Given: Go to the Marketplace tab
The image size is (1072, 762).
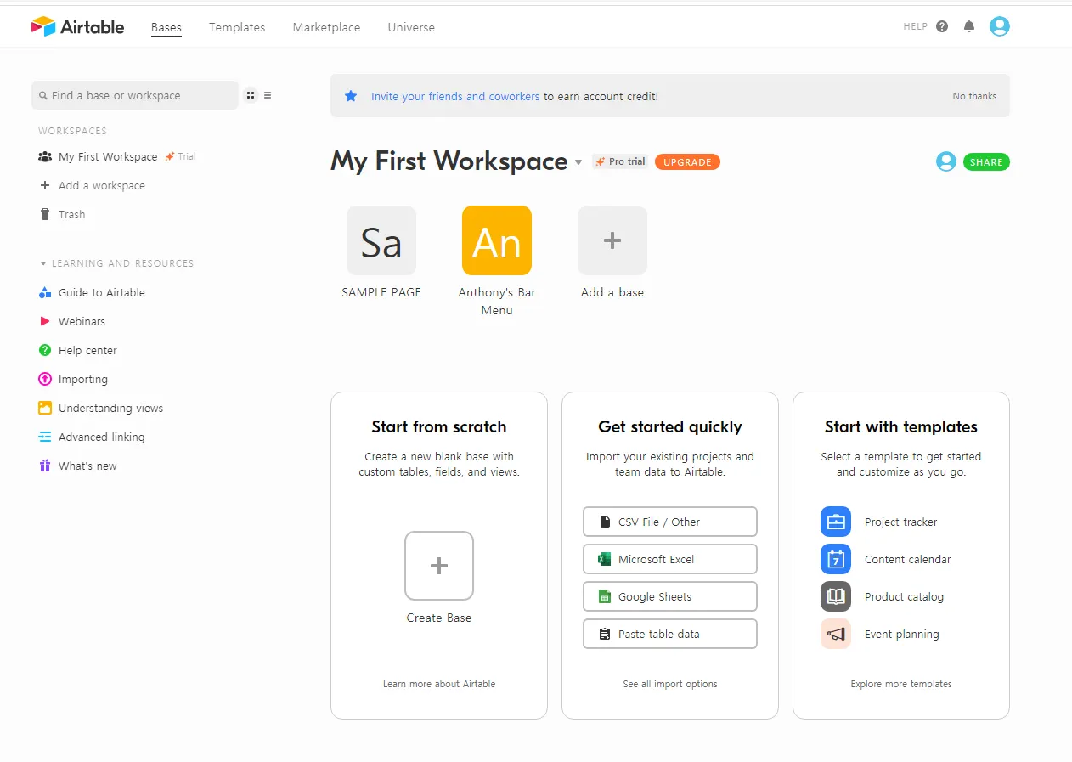Looking at the screenshot, I should tap(326, 27).
